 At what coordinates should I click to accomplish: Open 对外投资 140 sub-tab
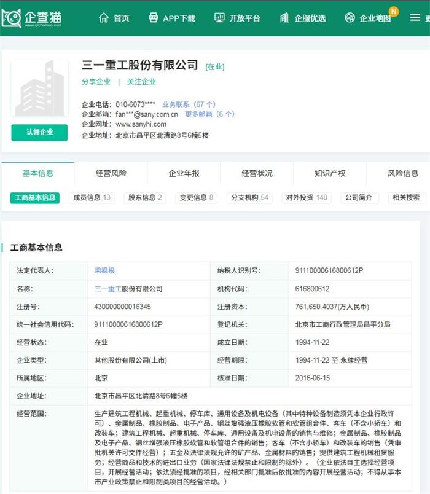[x=307, y=197]
